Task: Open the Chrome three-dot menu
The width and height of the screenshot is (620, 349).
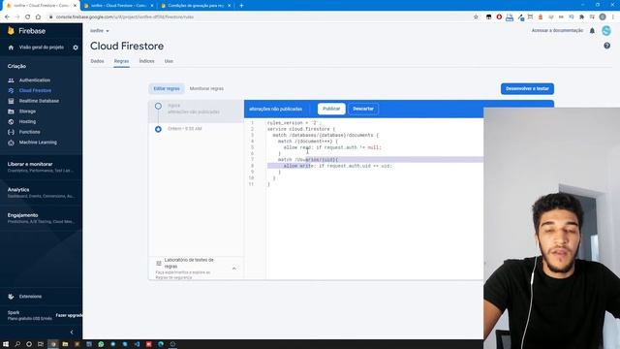Action: [613, 17]
